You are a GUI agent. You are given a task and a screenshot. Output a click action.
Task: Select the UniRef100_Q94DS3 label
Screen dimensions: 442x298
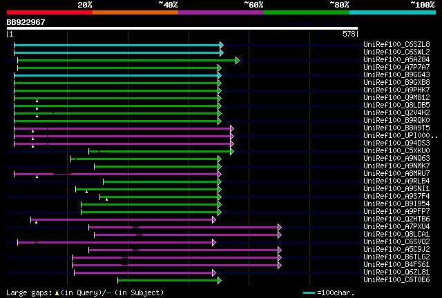[x=396, y=143]
